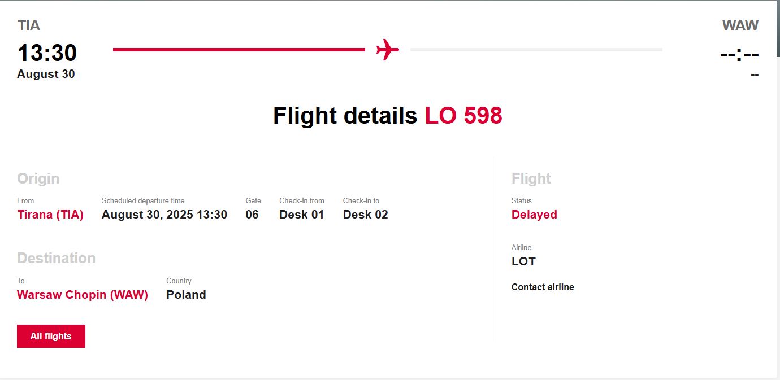Click the All flights button
This screenshot has width=780, height=380.
coord(51,336)
